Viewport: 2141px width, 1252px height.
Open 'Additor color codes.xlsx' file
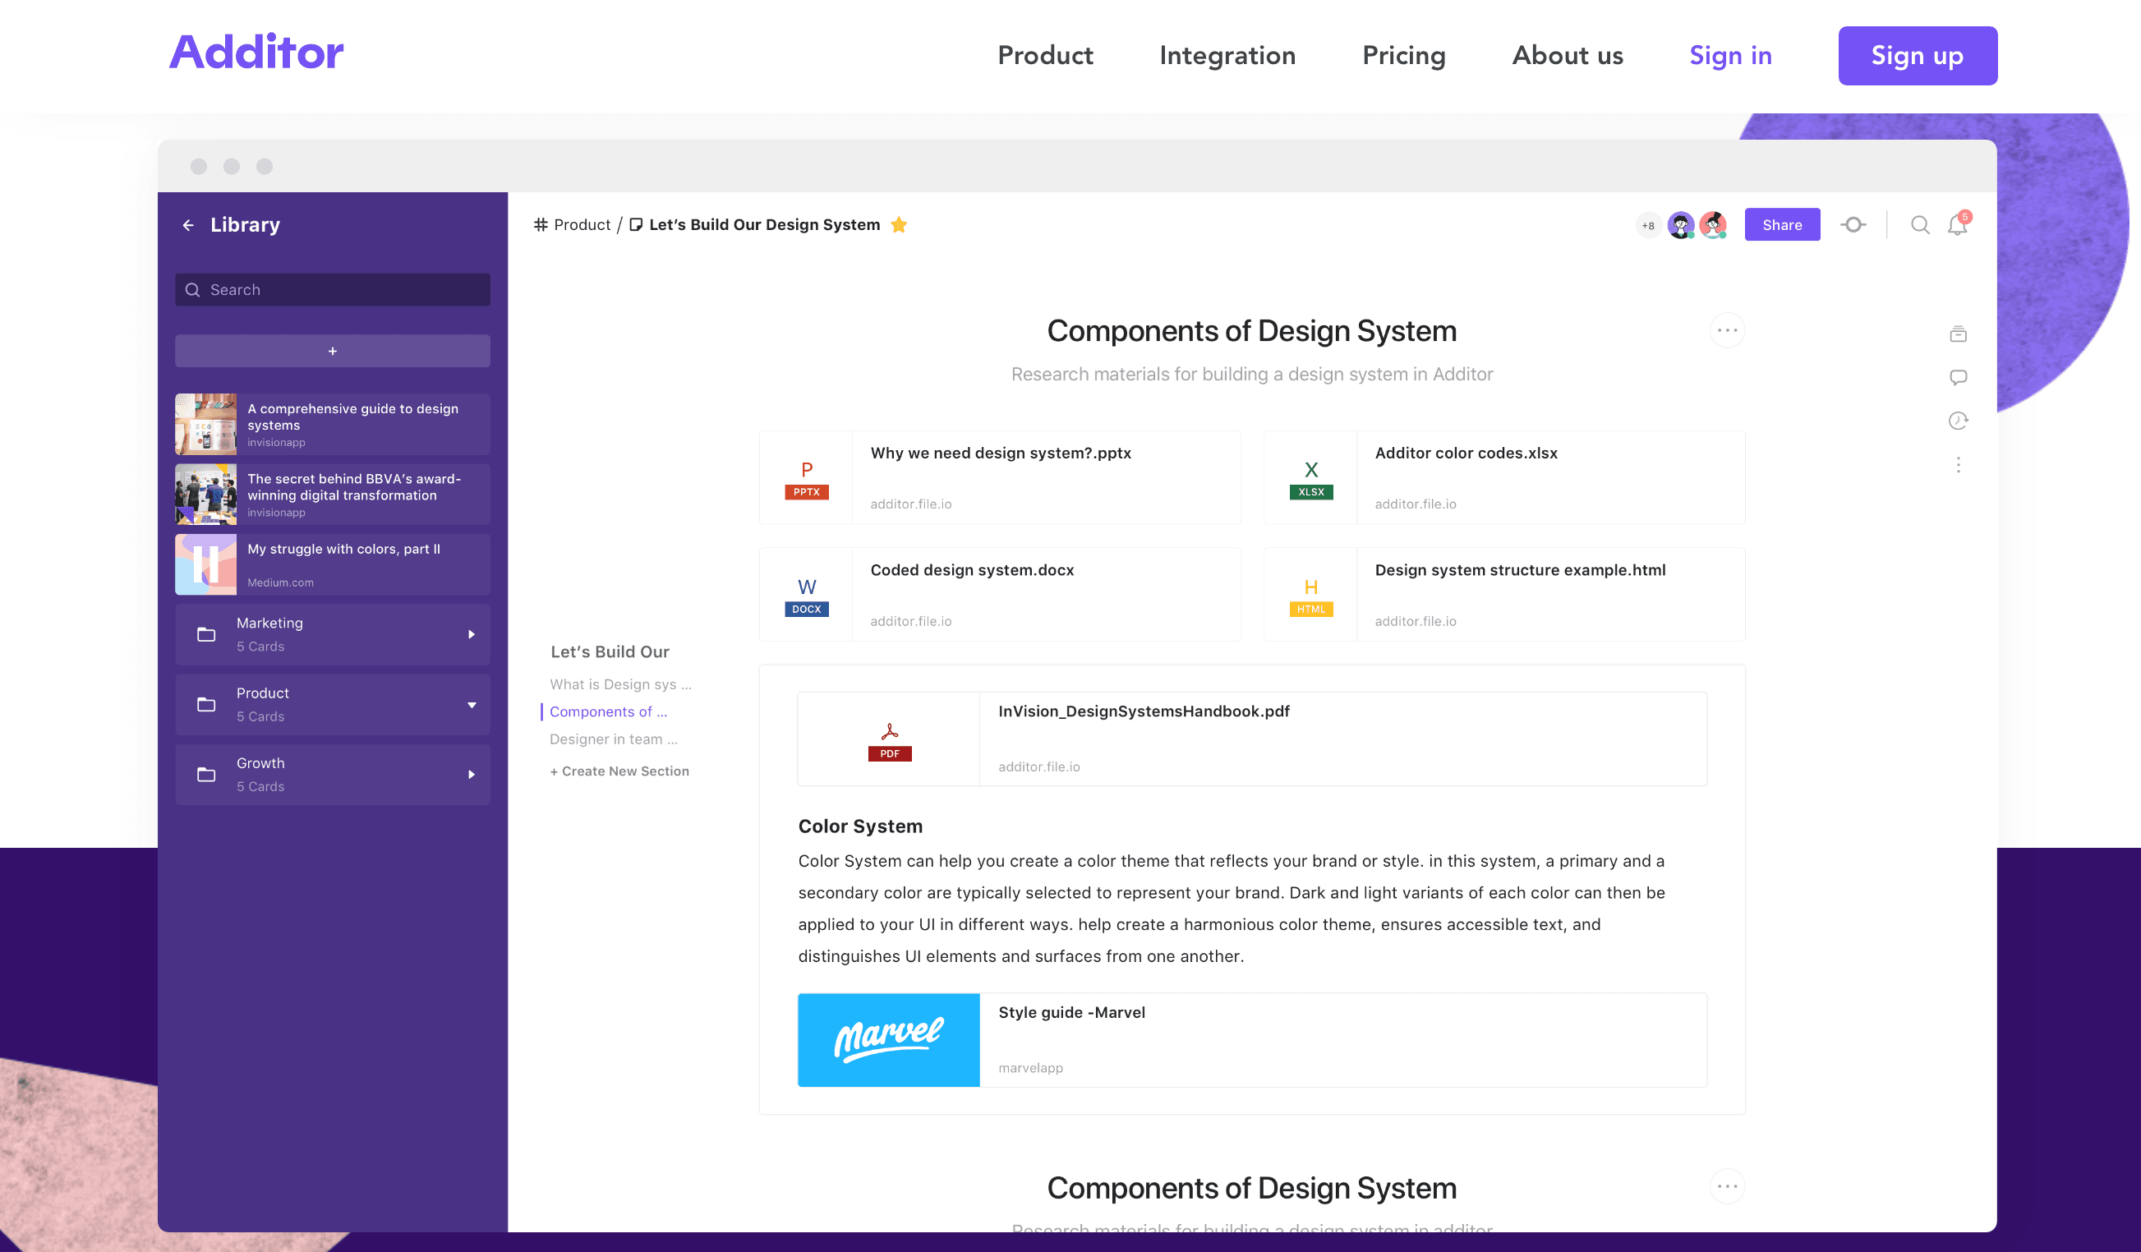(x=1504, y=478)
